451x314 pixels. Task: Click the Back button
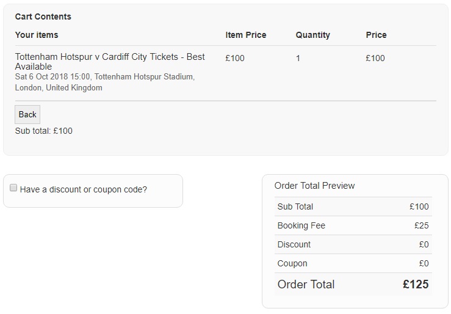tap(27, 114)
